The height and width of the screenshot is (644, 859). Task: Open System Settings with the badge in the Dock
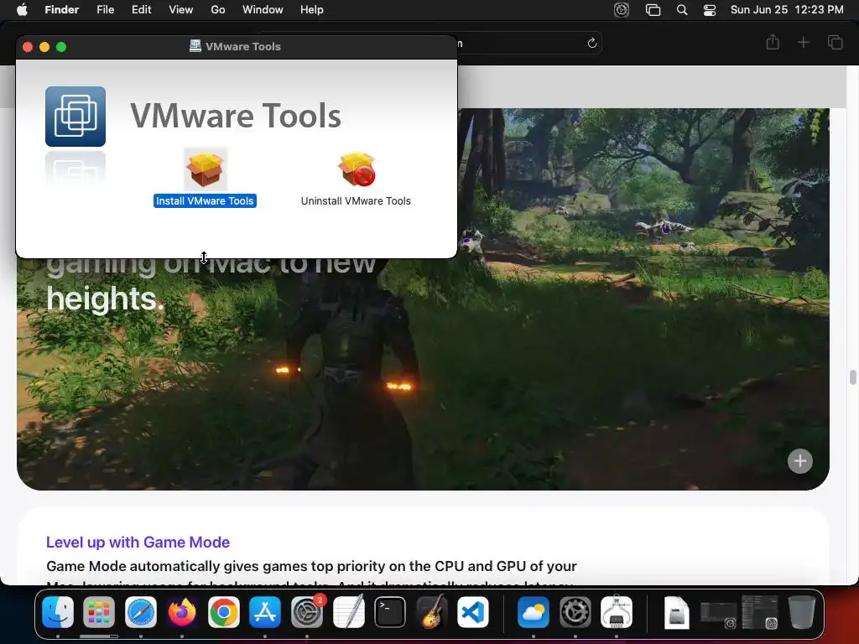307,611
